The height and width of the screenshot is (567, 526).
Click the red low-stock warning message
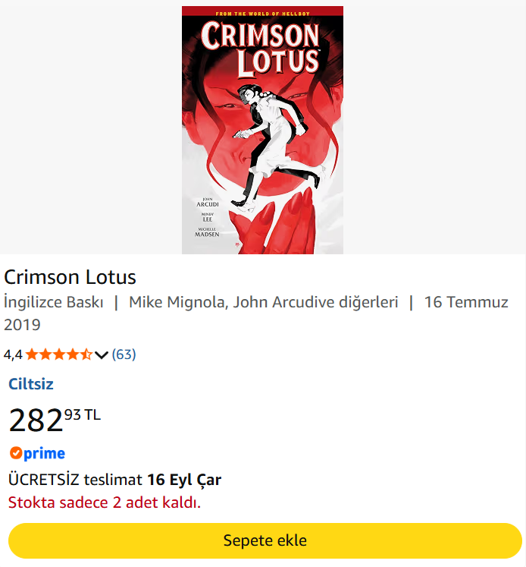point(105,502)
